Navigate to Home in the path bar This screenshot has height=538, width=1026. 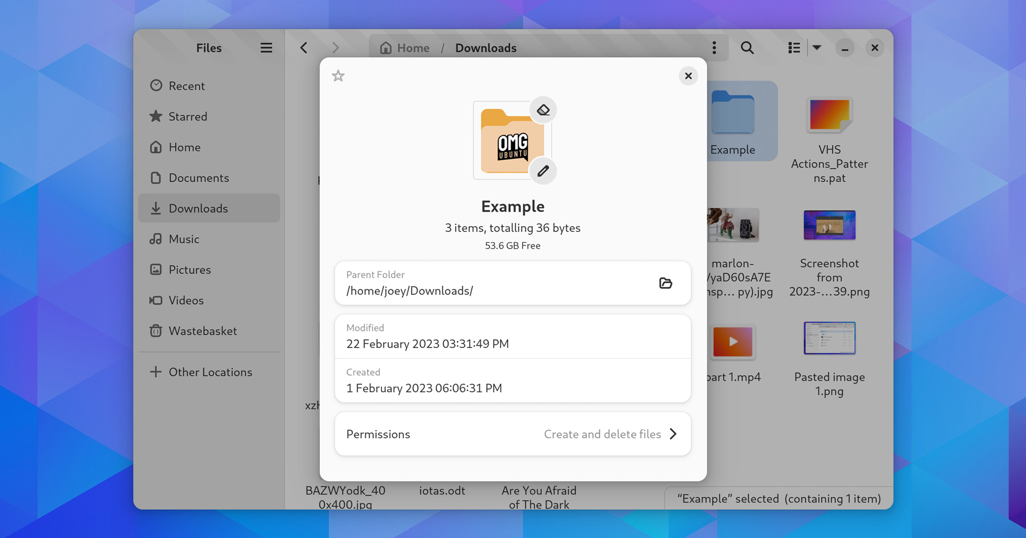[x=405, y=48]
